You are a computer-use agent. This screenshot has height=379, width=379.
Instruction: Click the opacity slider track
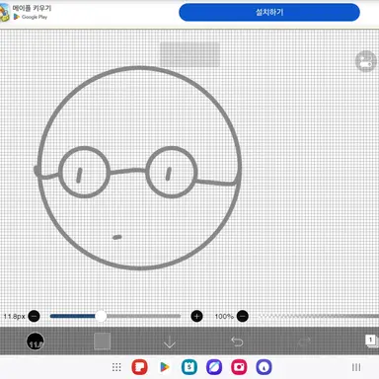pyautogui.click(x=319, y=316)
